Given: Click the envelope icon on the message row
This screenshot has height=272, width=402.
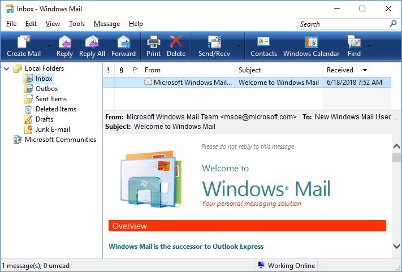Looking at the screenshot, I should (x=148, y=82).
